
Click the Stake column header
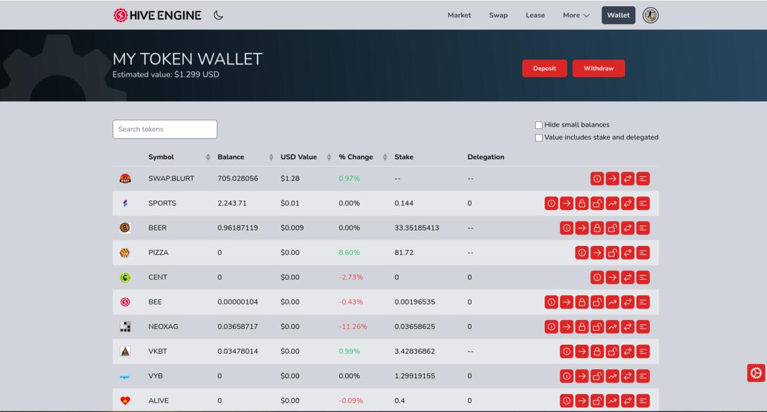(x=404, y=157)
